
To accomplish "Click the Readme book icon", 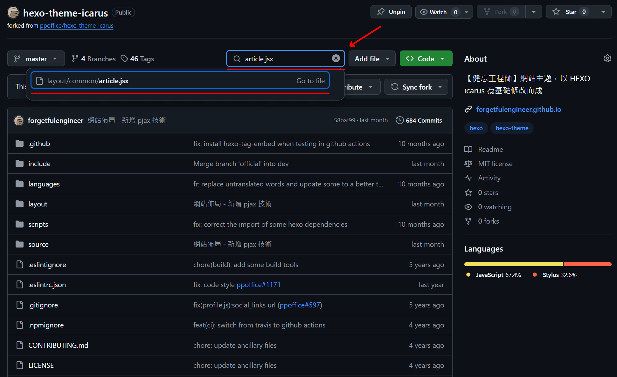I will pos(468,149).
